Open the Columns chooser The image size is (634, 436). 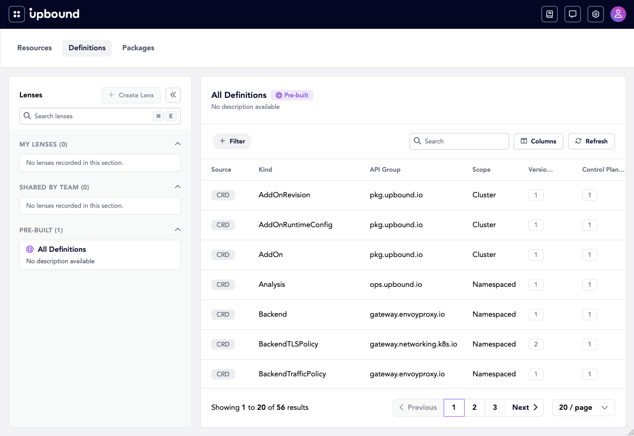pos(539,141)
